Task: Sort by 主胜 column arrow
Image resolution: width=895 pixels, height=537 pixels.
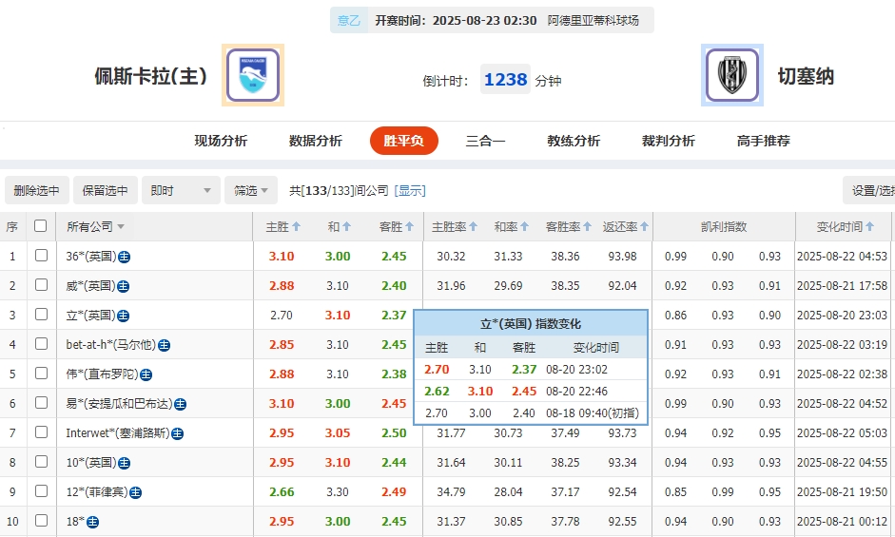Action: click(297, 227)
